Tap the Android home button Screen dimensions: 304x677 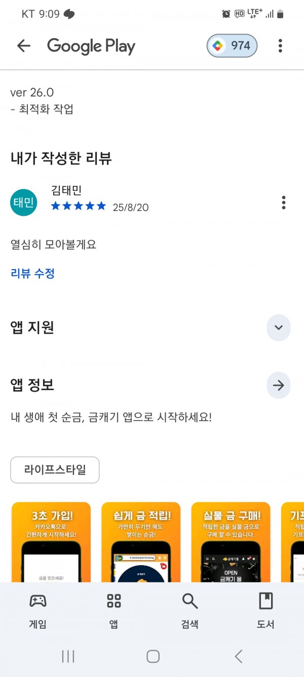(x=153, y=656)
